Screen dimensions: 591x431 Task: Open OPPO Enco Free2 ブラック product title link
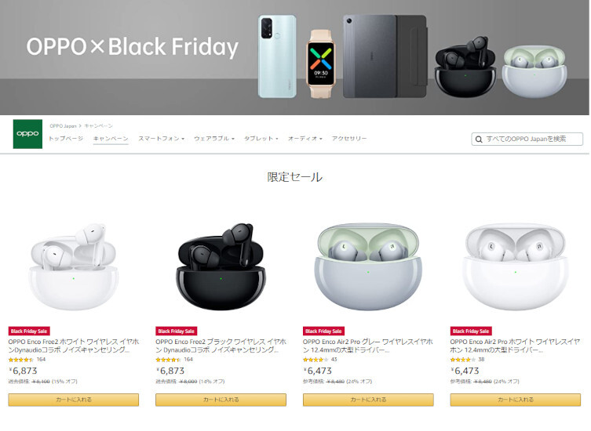(x=221, y=346)
